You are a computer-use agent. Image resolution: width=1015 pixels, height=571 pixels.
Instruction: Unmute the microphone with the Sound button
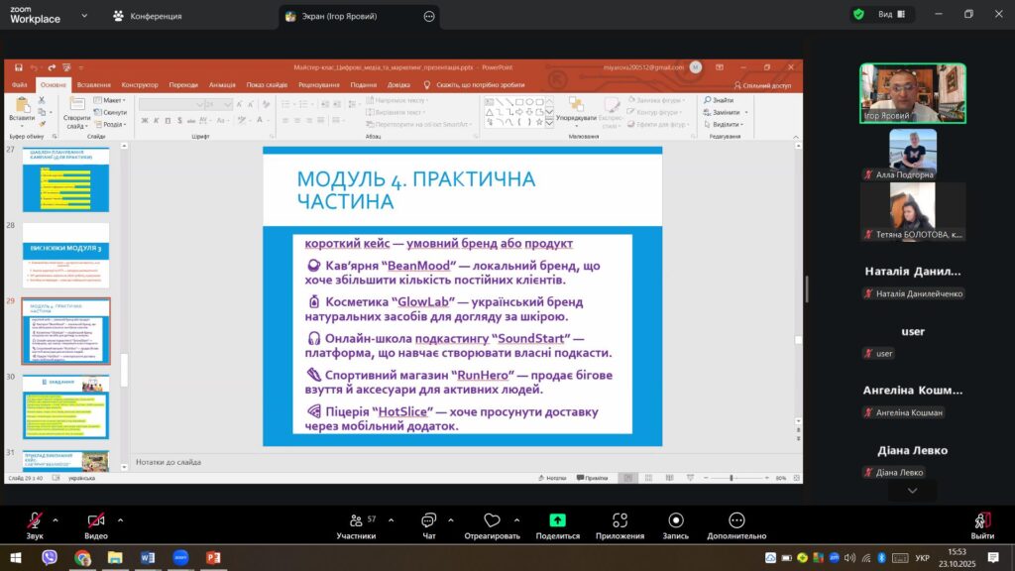35,520
